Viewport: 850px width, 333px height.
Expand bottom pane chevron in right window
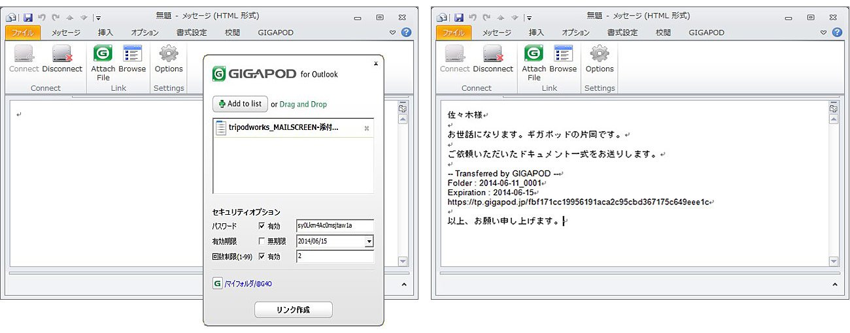[x=834, y=285]
